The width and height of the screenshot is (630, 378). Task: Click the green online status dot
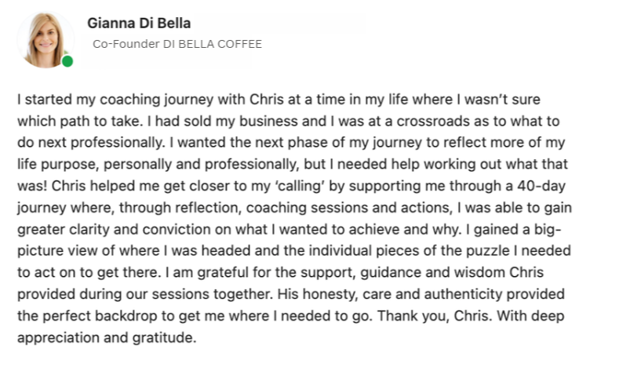(x=67, y=61)
